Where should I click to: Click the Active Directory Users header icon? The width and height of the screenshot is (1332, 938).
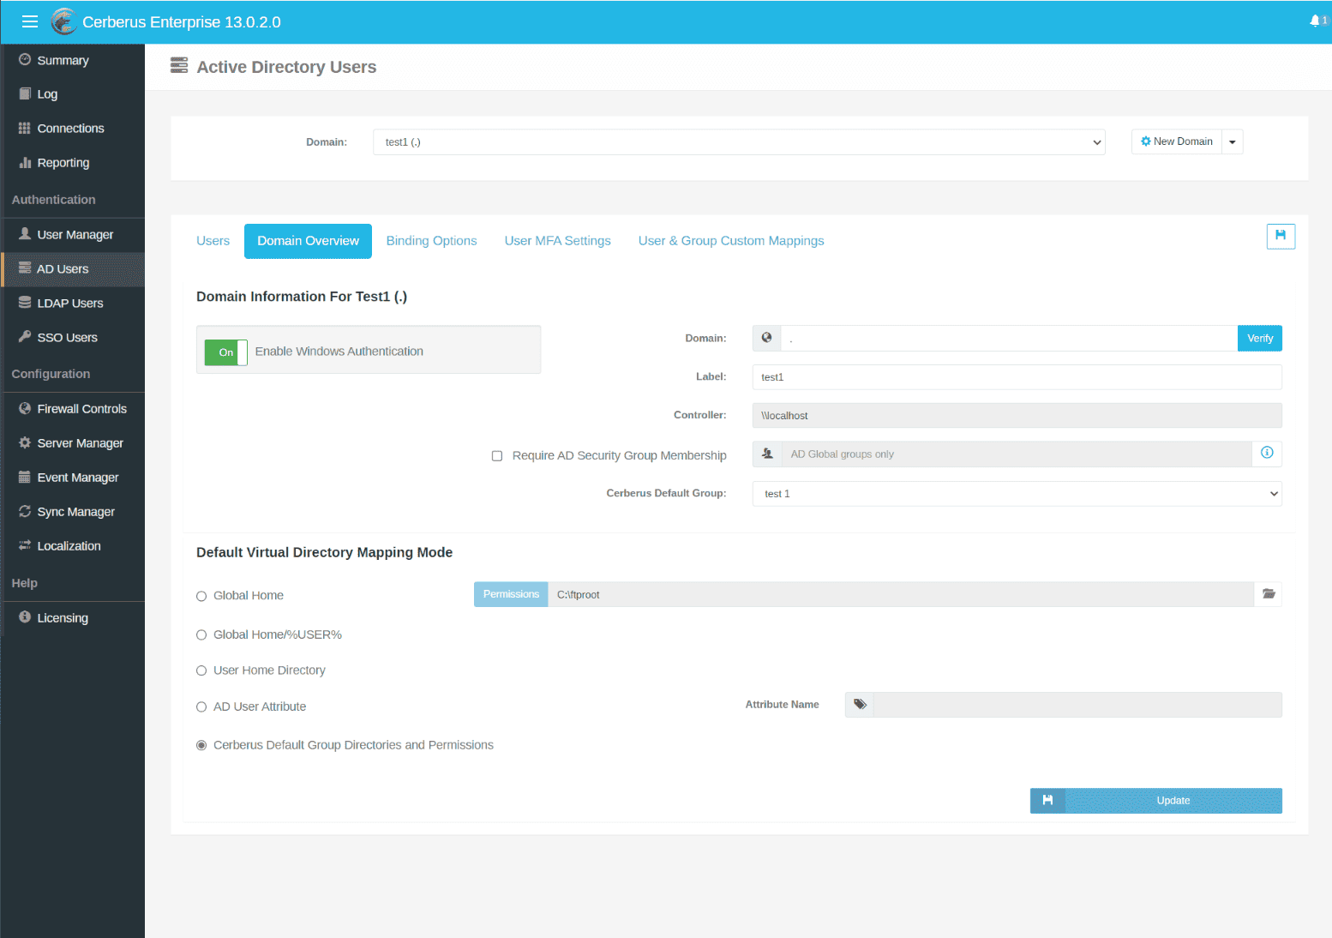coord(179,66)
